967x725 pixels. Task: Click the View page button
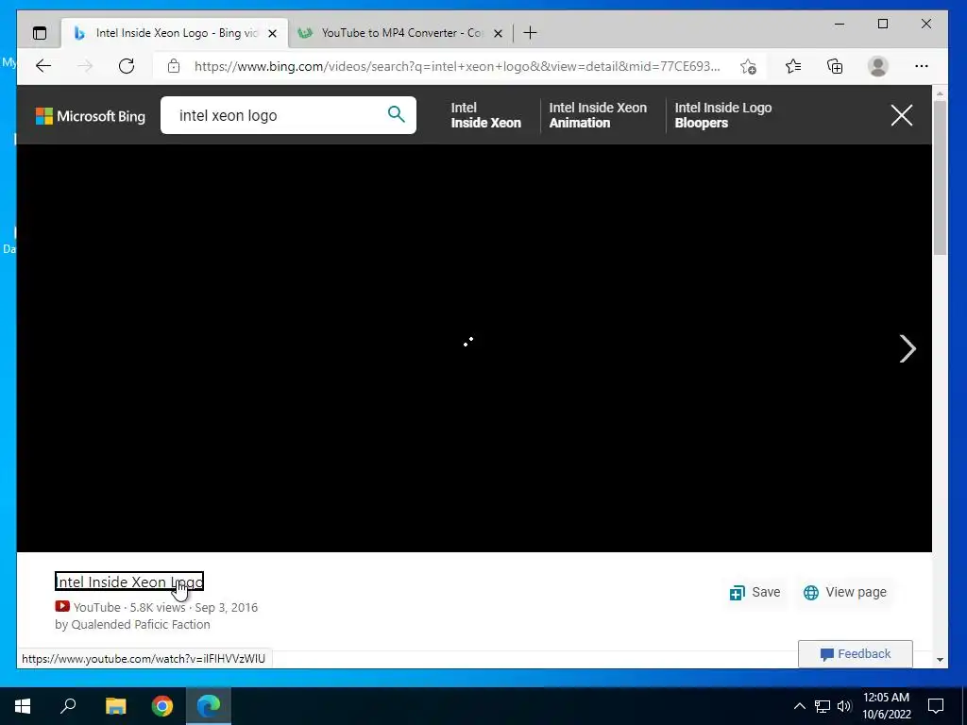pyautogui.click(x=845, y=593)
